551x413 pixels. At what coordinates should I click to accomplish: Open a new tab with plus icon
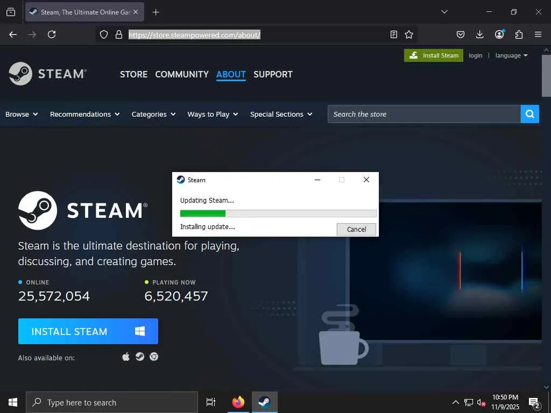[156, 12]
